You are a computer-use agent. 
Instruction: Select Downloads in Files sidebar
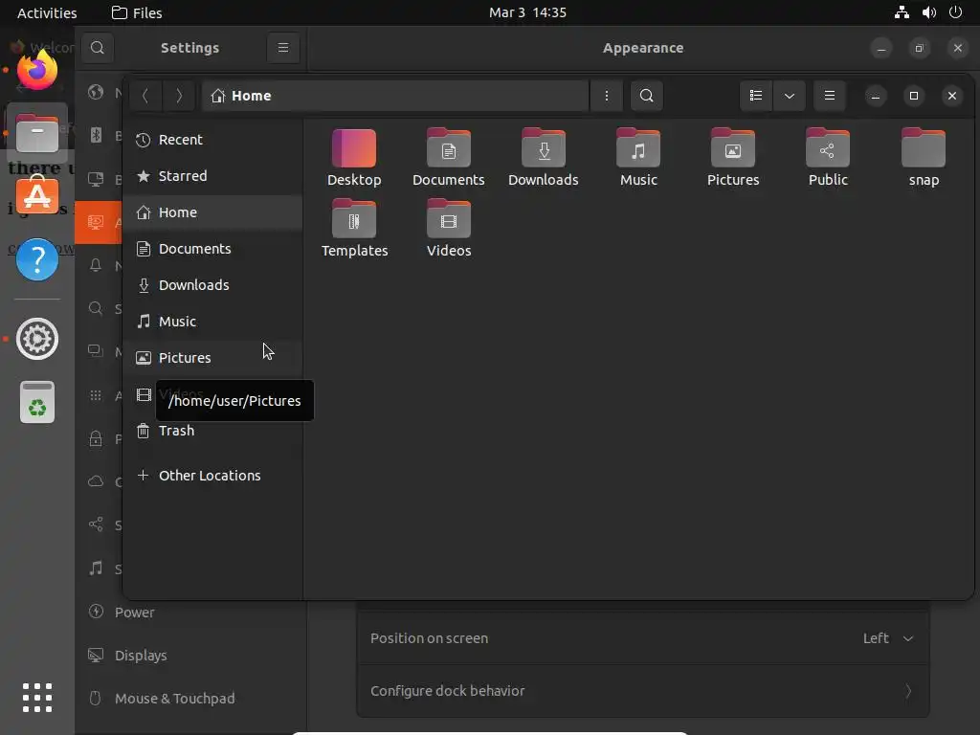point(212,285)
